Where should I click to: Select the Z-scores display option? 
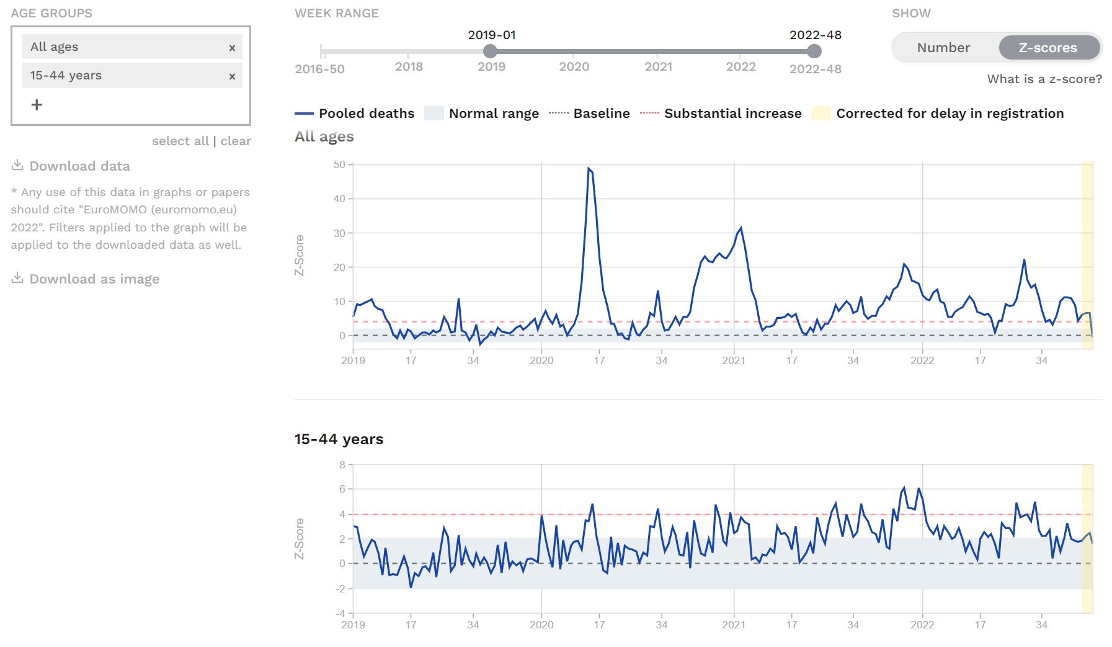pos(1048,48)
